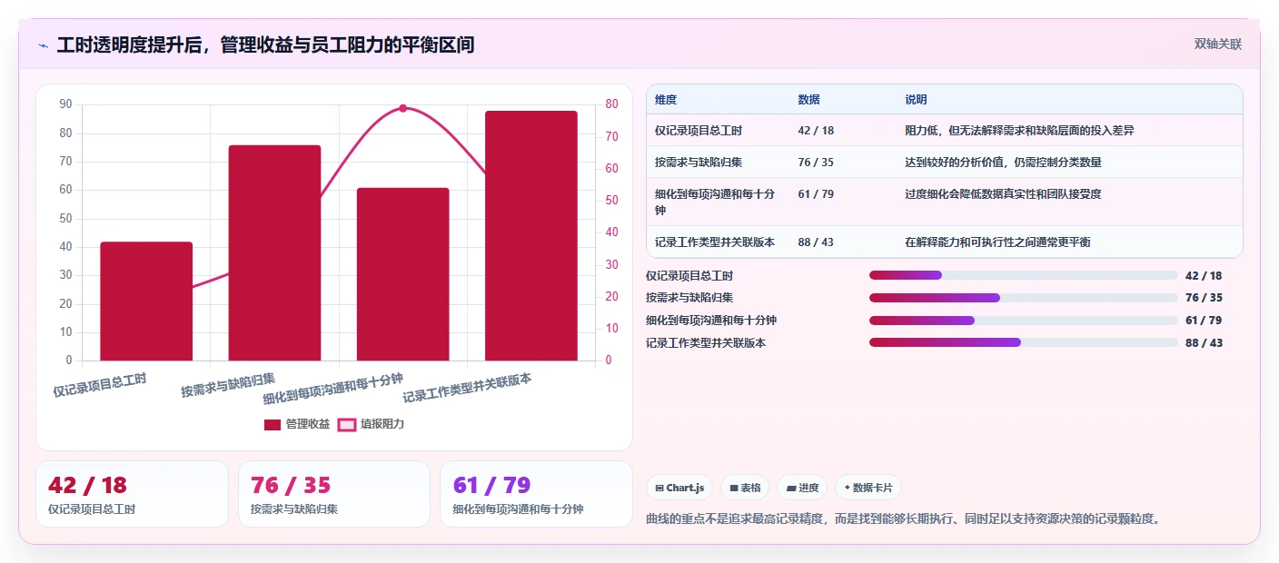Click progress bar for 按需求与缺陷归集

(x=1023, y=298)
